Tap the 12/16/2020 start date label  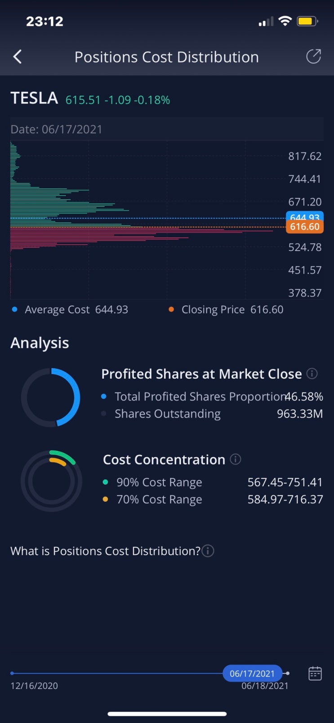point(34,686)
